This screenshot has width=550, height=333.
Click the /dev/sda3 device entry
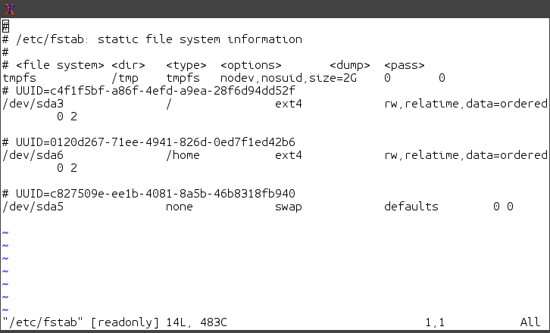pos(33,104)
